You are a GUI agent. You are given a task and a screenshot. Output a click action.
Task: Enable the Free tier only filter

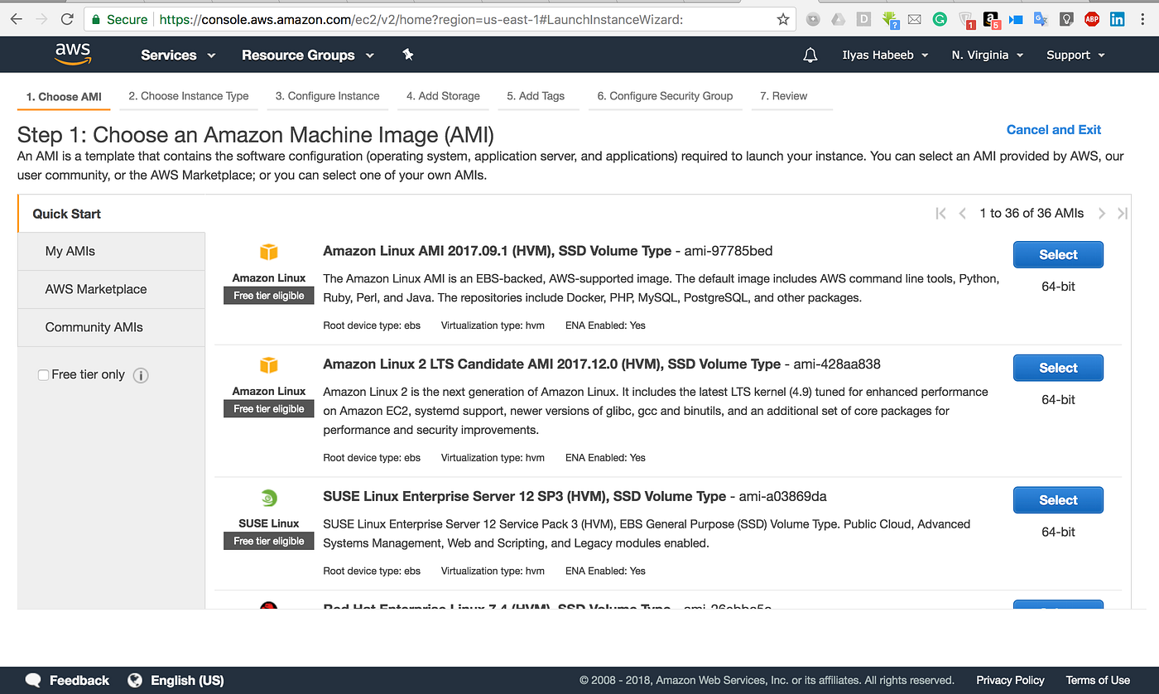43,374
